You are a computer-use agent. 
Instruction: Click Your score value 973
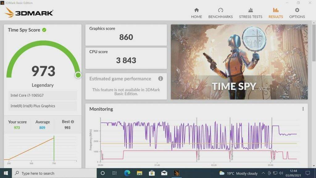click(x=17, y=128)
